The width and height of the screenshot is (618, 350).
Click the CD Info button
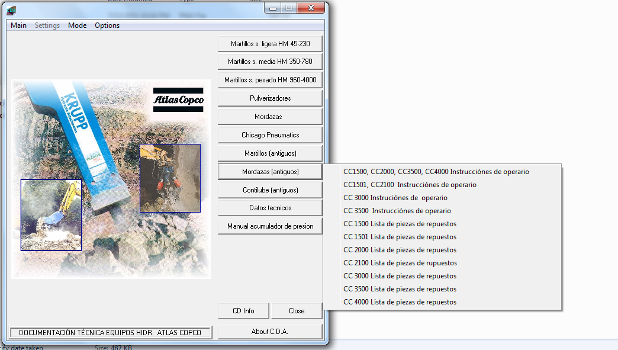coord(243,311)
